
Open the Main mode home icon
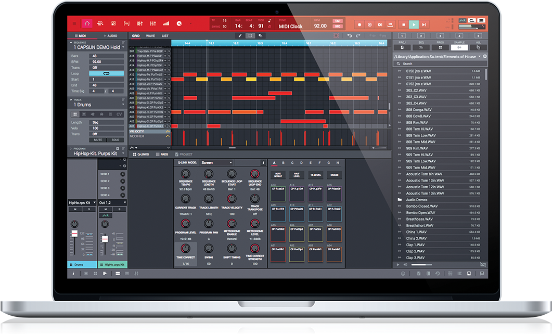[x=87, y=24]
